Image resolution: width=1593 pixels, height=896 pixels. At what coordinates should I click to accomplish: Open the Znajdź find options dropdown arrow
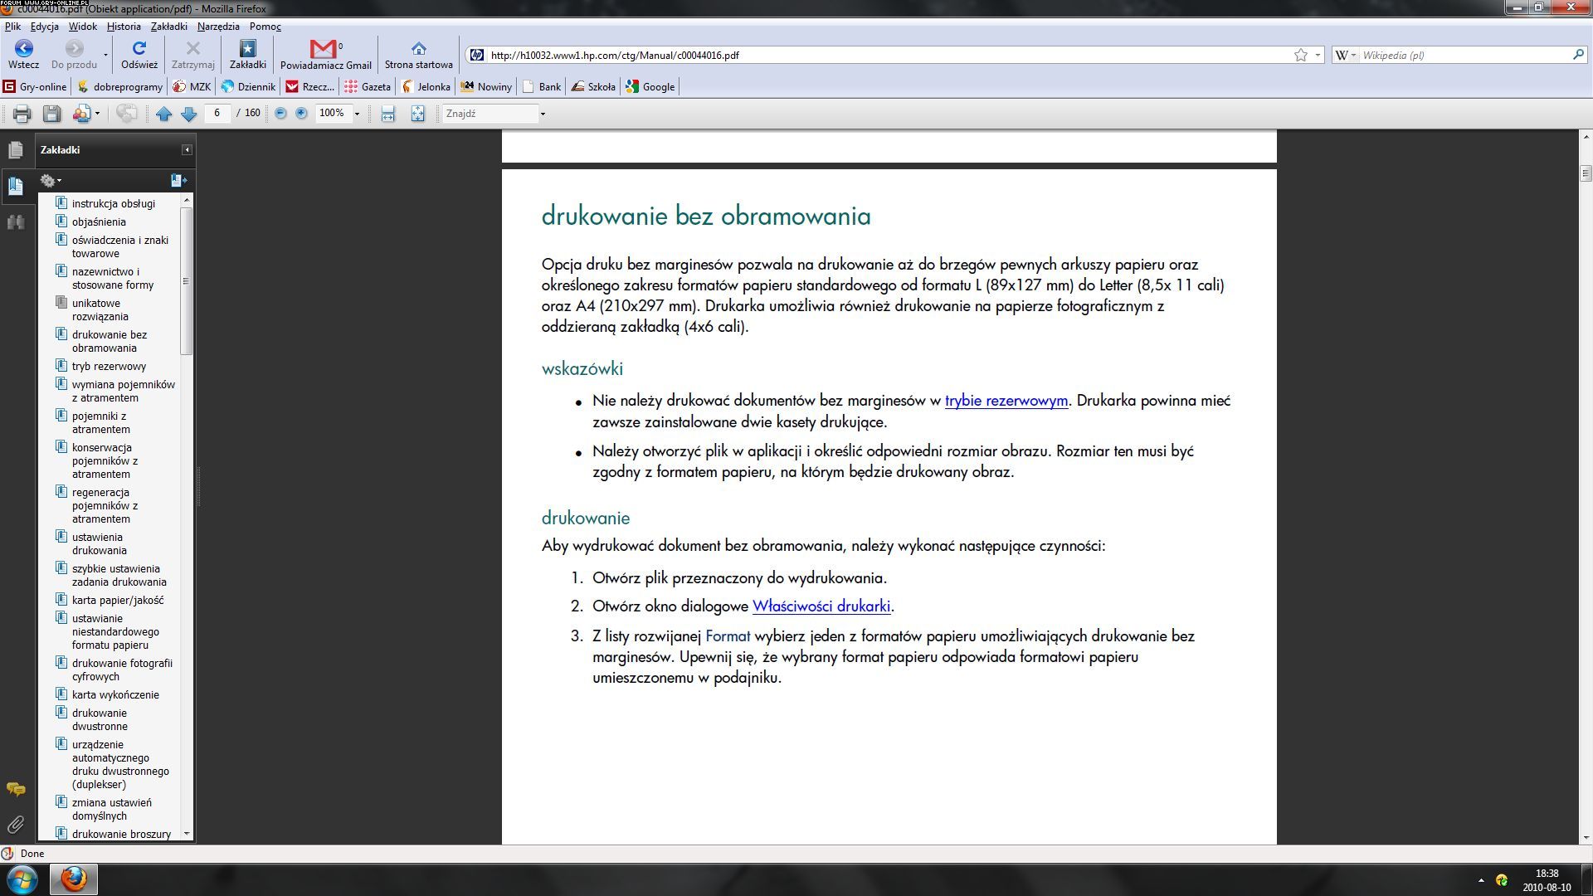[543, 114]
